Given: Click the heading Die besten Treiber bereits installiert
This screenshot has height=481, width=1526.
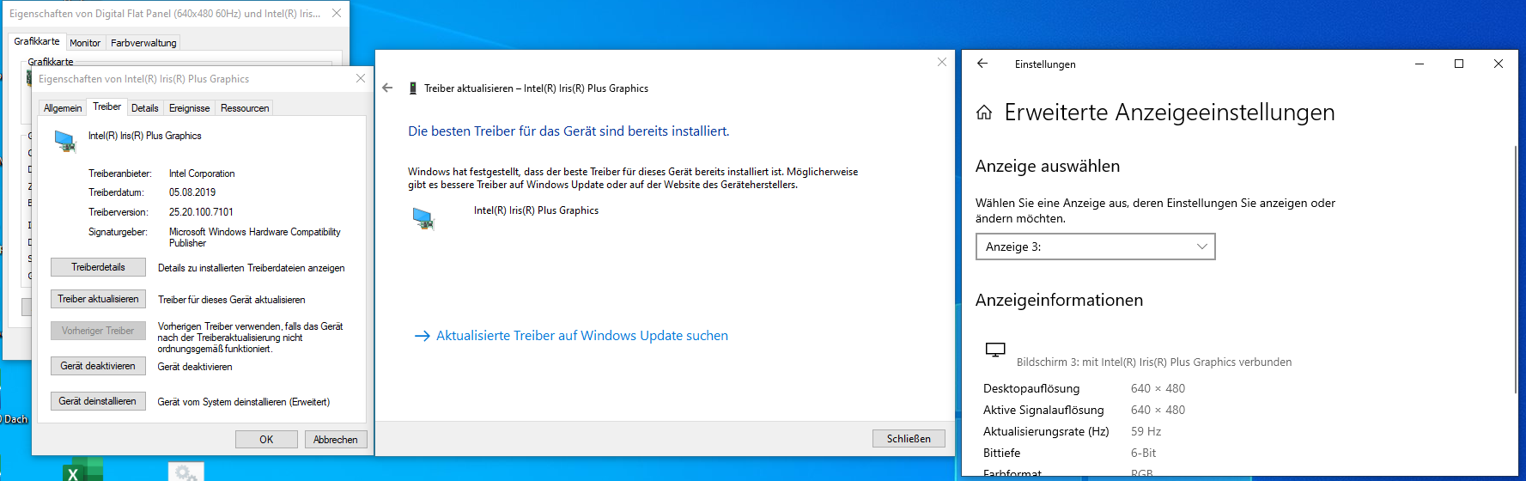Looking at the screenshot, I should [x=568, y=131].
